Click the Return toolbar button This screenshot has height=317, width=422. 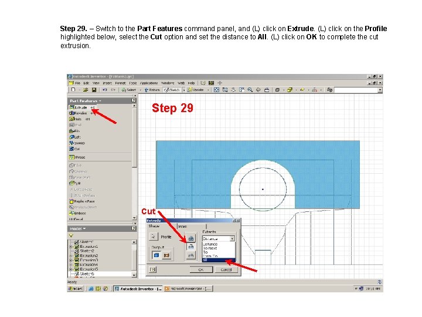[152, 90]
